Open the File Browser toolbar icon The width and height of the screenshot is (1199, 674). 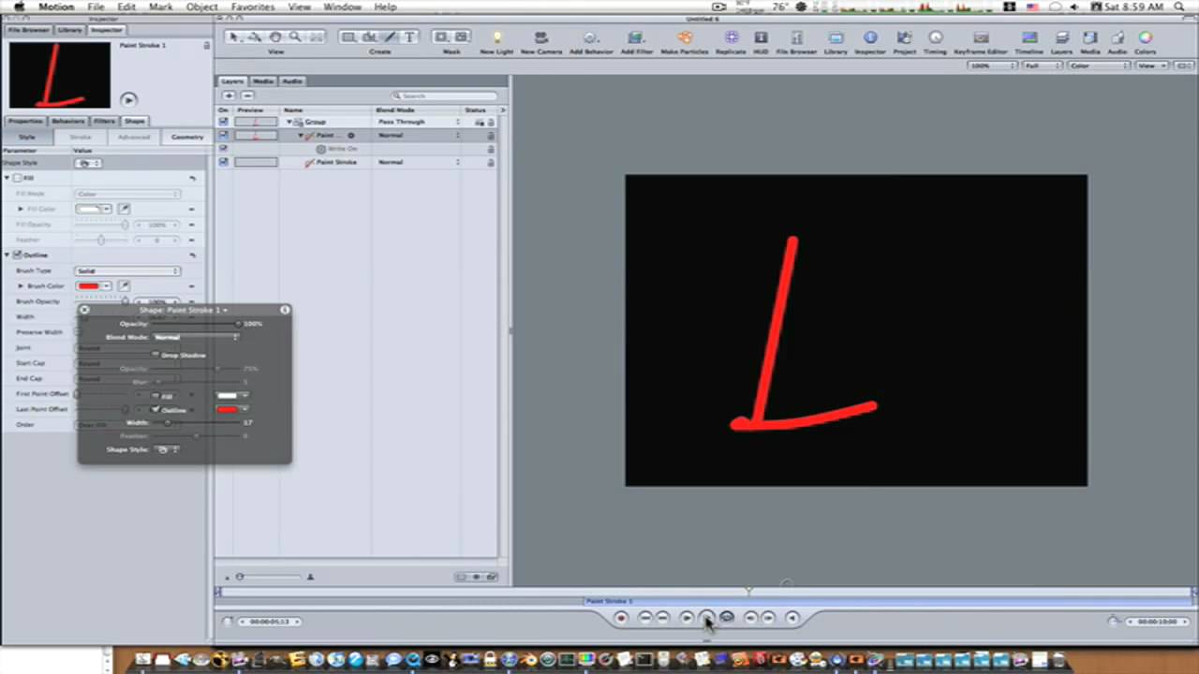(x=797, y=38)
